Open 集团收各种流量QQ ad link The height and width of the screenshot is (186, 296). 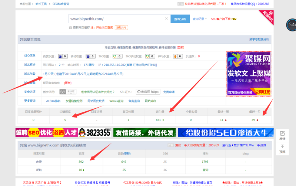coord(250,4)
